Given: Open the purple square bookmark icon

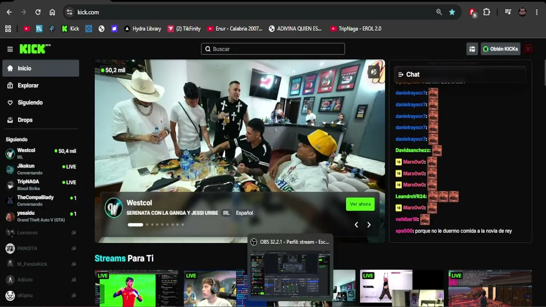Looking at the screenshot, I should tap(114, 29).
